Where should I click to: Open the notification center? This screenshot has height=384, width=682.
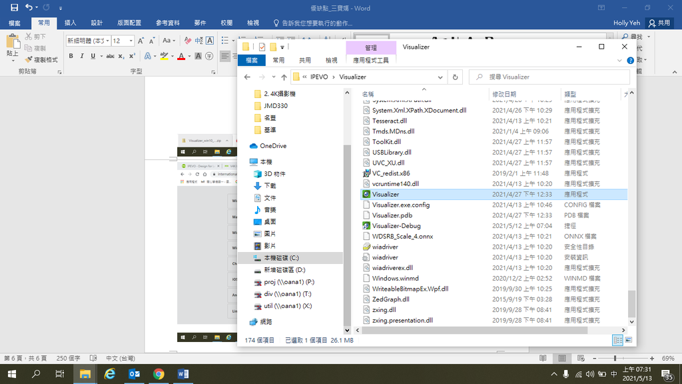(667, 374)
